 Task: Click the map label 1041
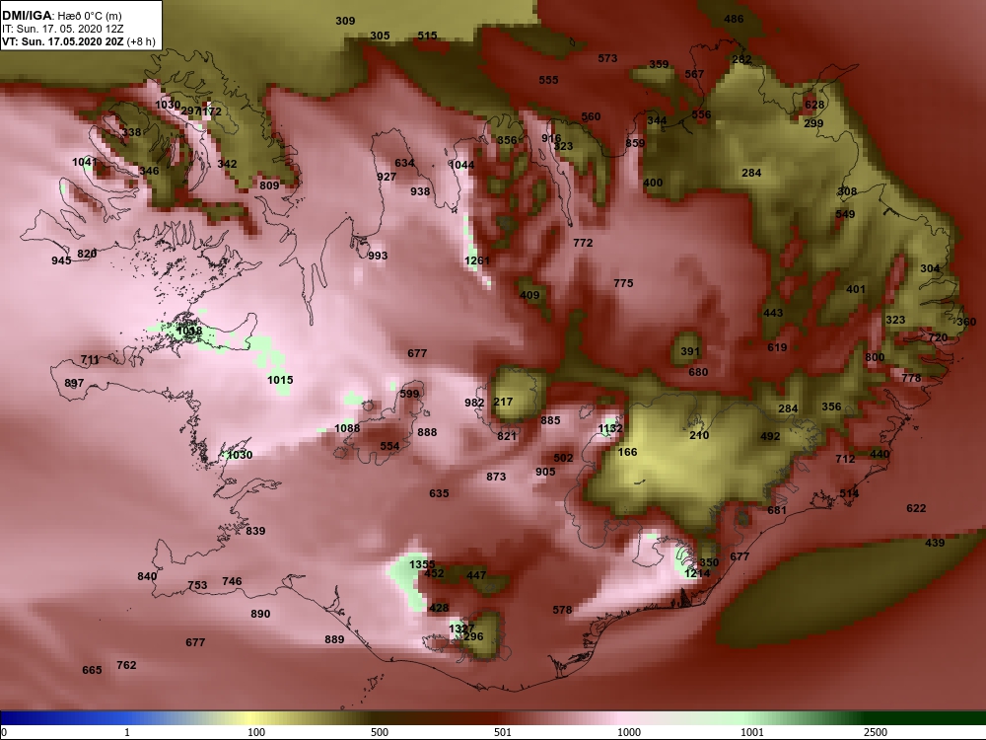(84, 163)
